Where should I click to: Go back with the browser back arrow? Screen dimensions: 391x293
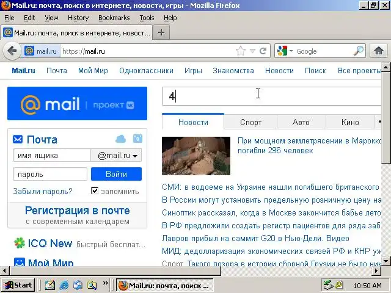click(x=12, y=51)
